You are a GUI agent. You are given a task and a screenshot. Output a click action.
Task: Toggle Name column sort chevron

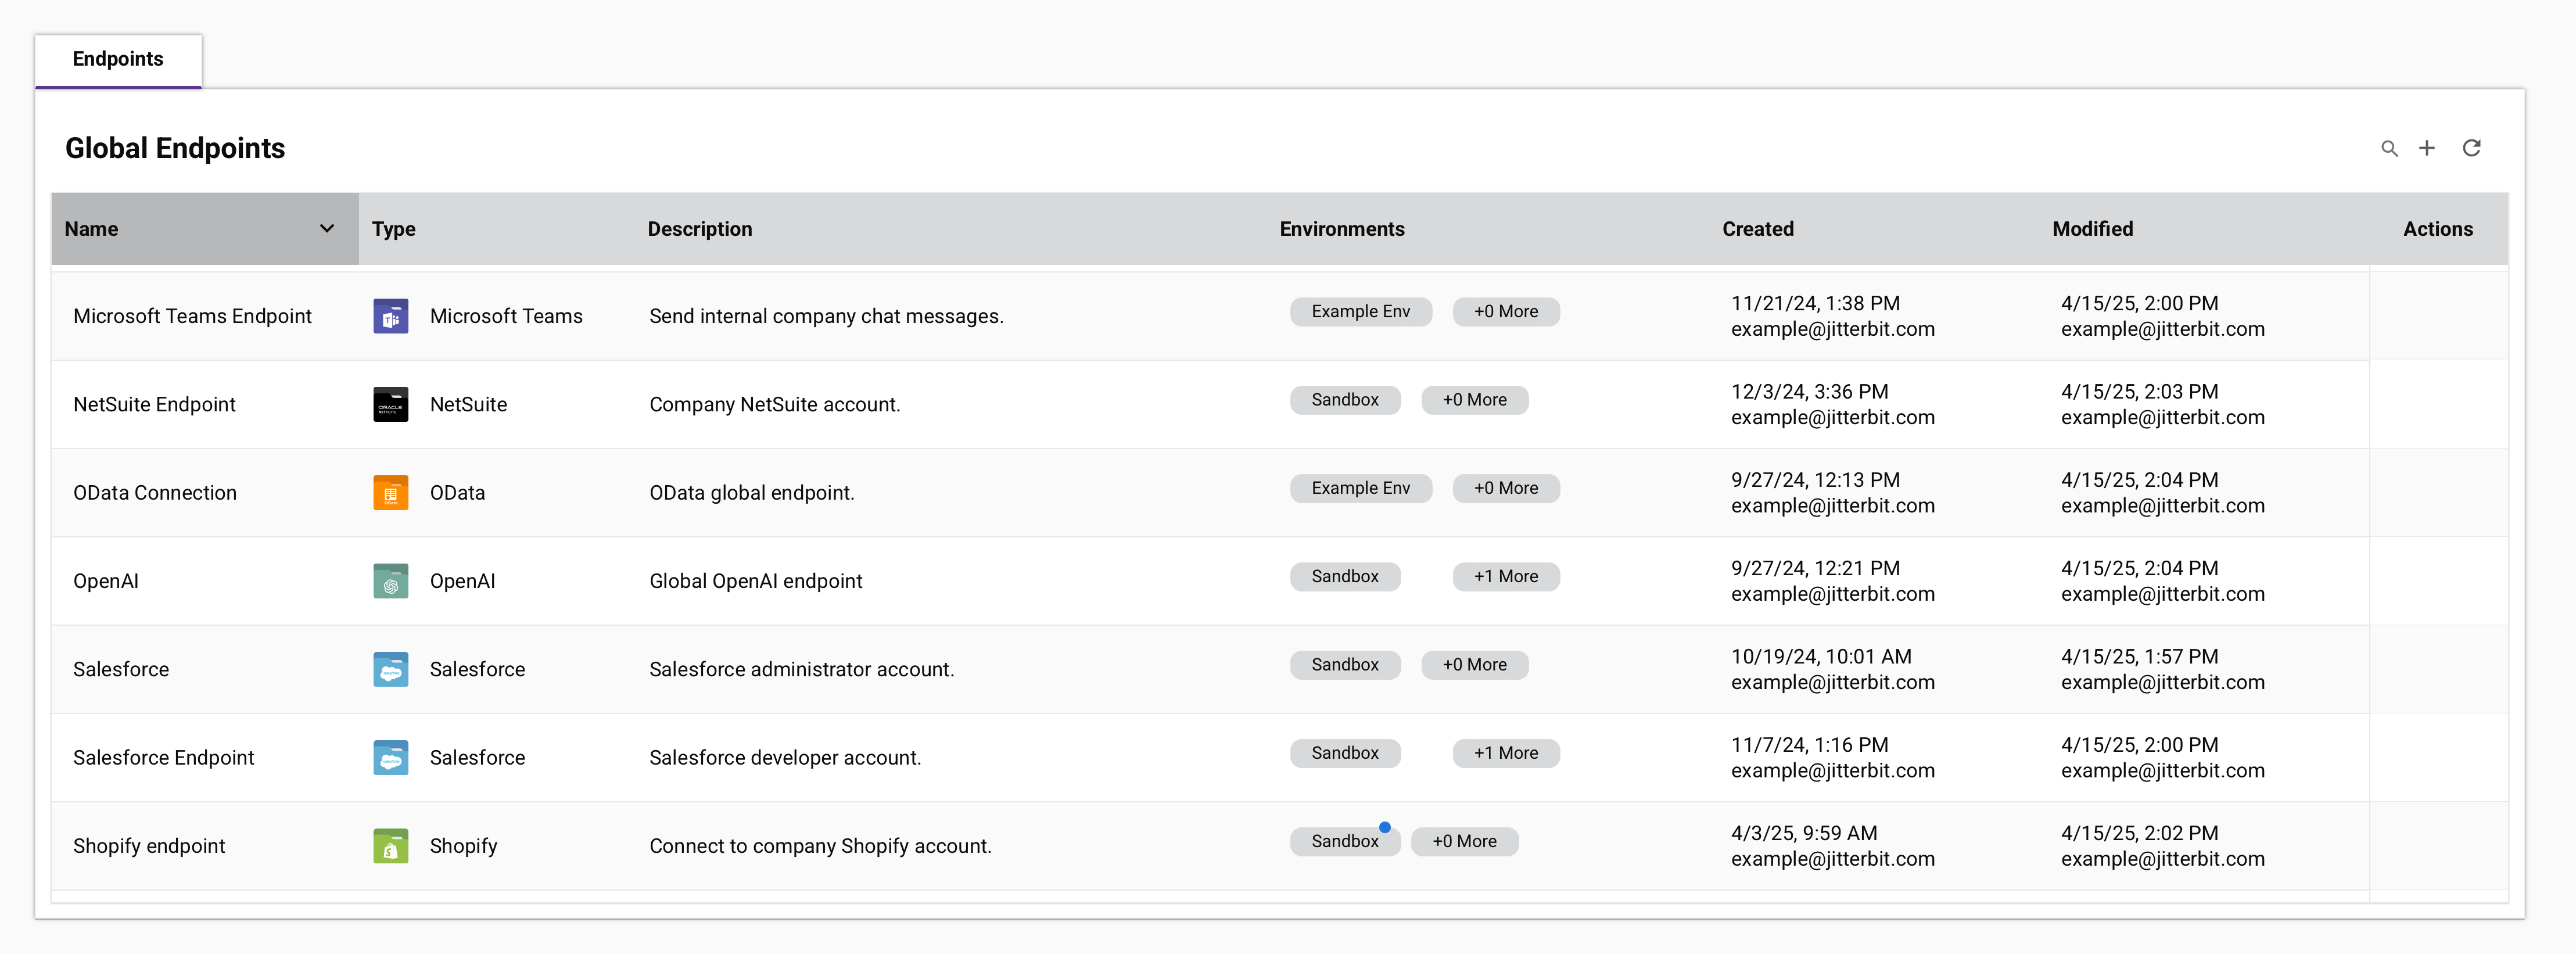(326, 229)
